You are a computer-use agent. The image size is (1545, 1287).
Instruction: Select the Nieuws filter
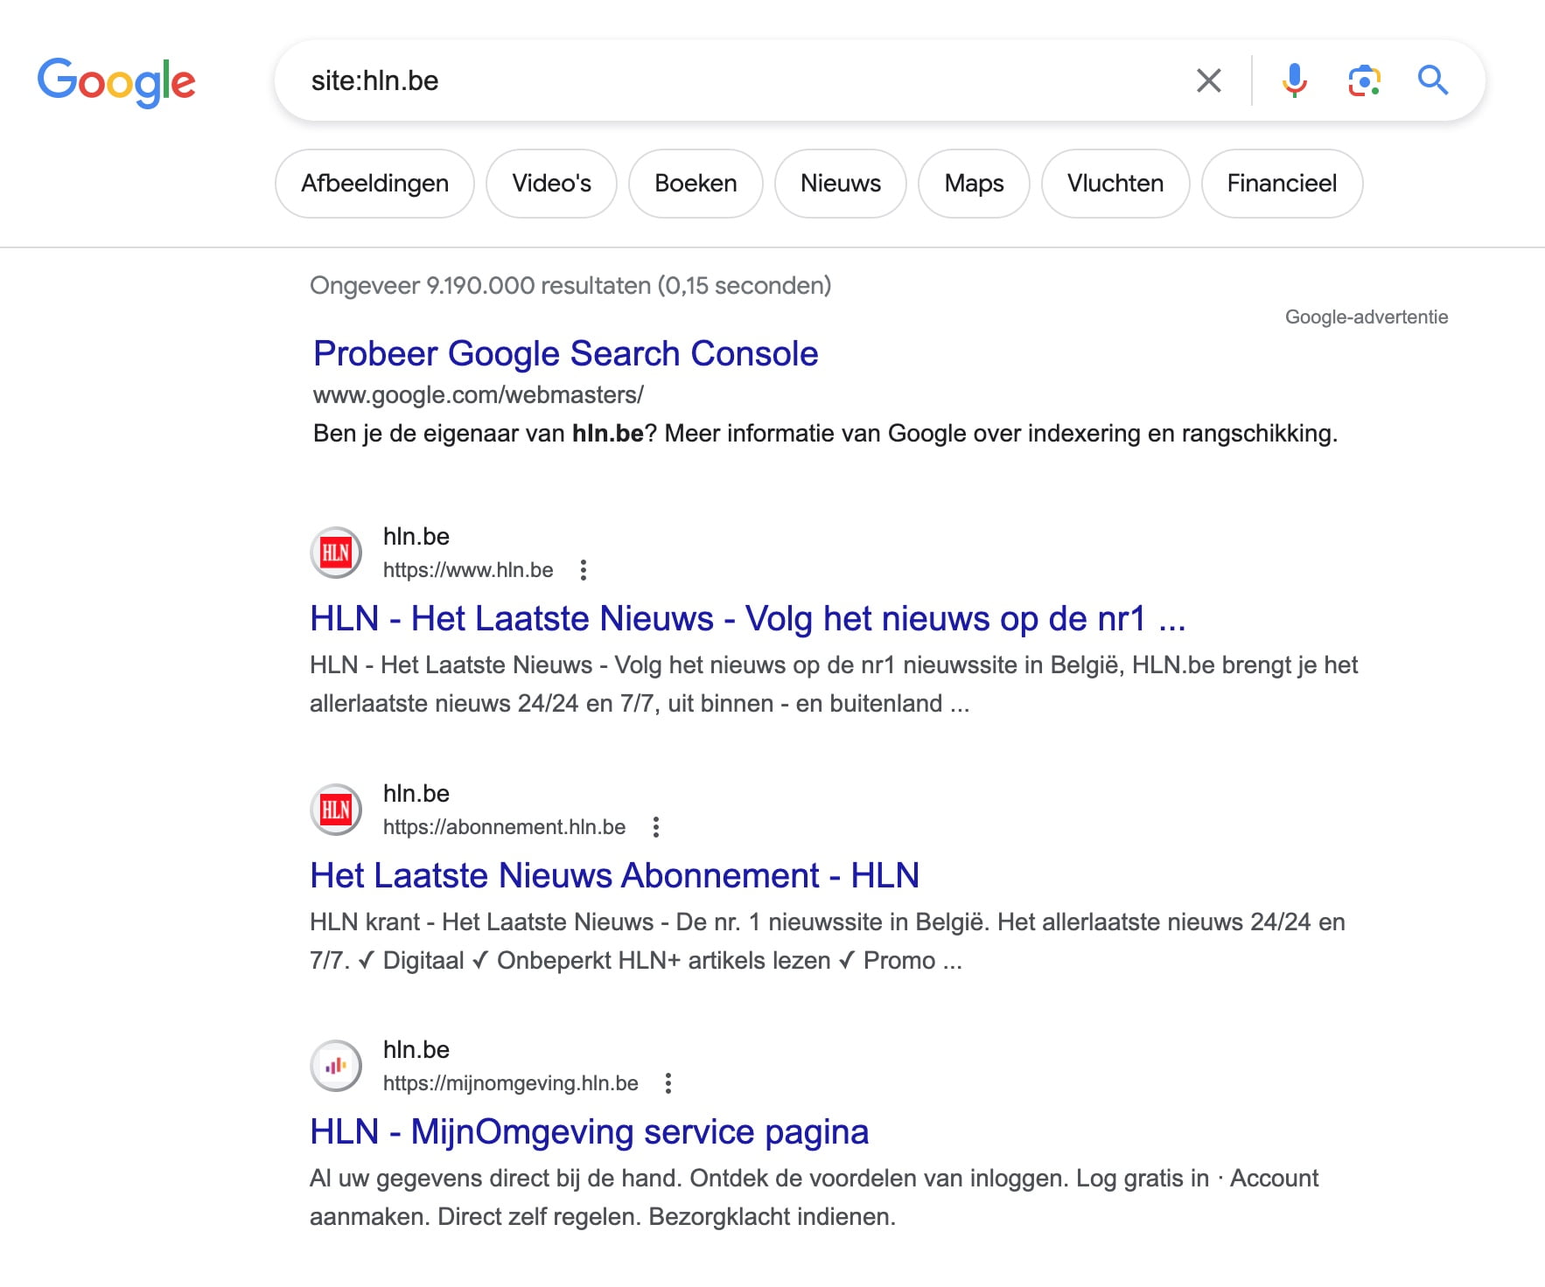(841, 184)
